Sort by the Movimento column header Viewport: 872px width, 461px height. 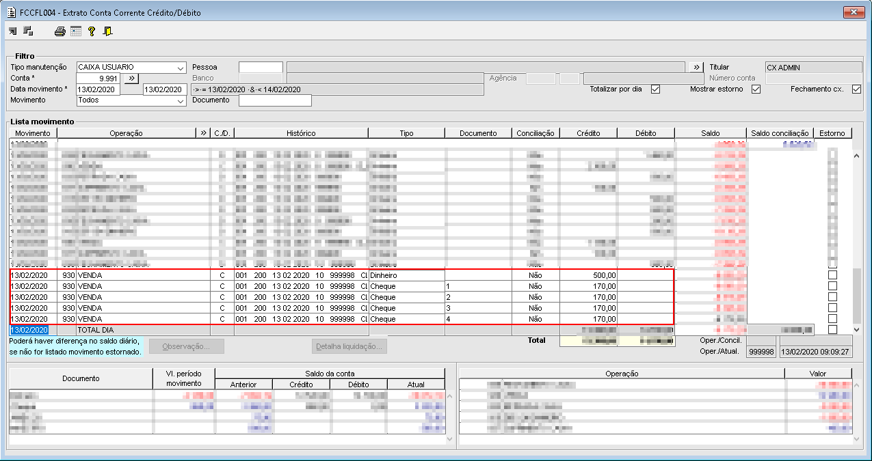[x=33, y=133]
